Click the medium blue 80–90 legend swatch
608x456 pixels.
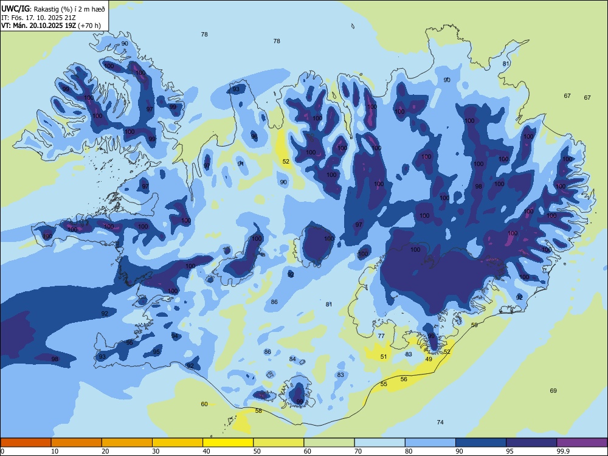tap(430, 443)
